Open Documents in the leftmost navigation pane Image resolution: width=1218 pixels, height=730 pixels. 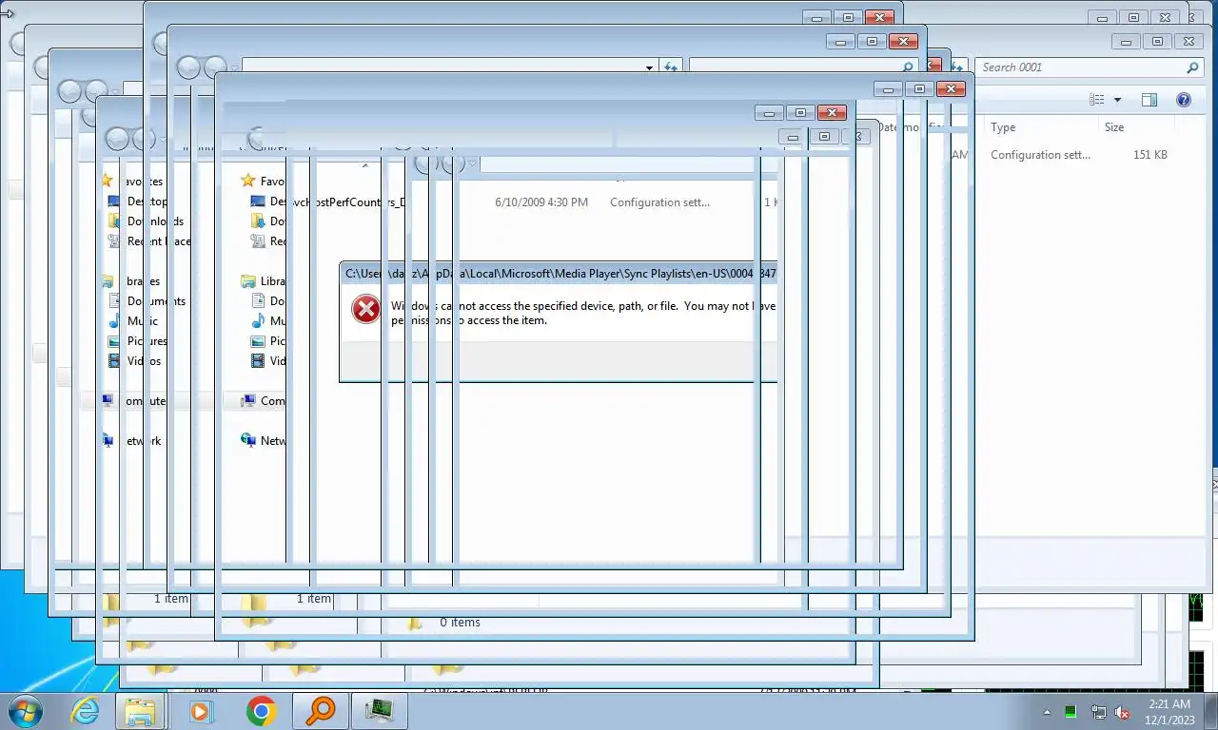click(156, 301)
